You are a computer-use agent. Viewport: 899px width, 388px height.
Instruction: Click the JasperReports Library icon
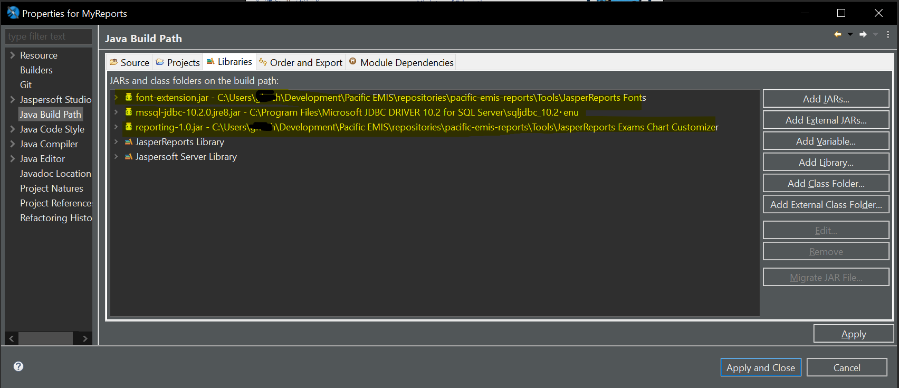tap(129, 142)
